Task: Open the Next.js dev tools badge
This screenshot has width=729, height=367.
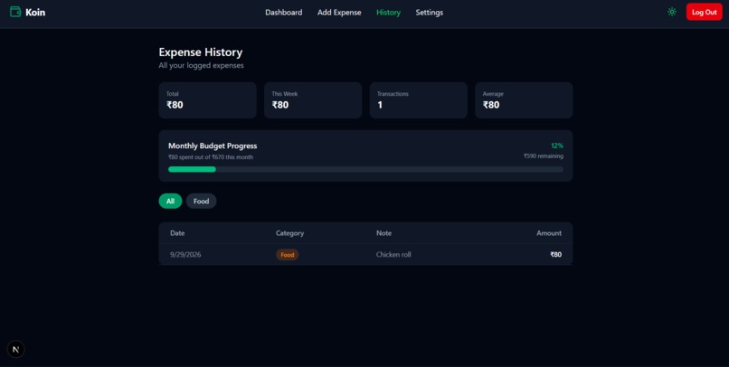Action: pos(15,349)
